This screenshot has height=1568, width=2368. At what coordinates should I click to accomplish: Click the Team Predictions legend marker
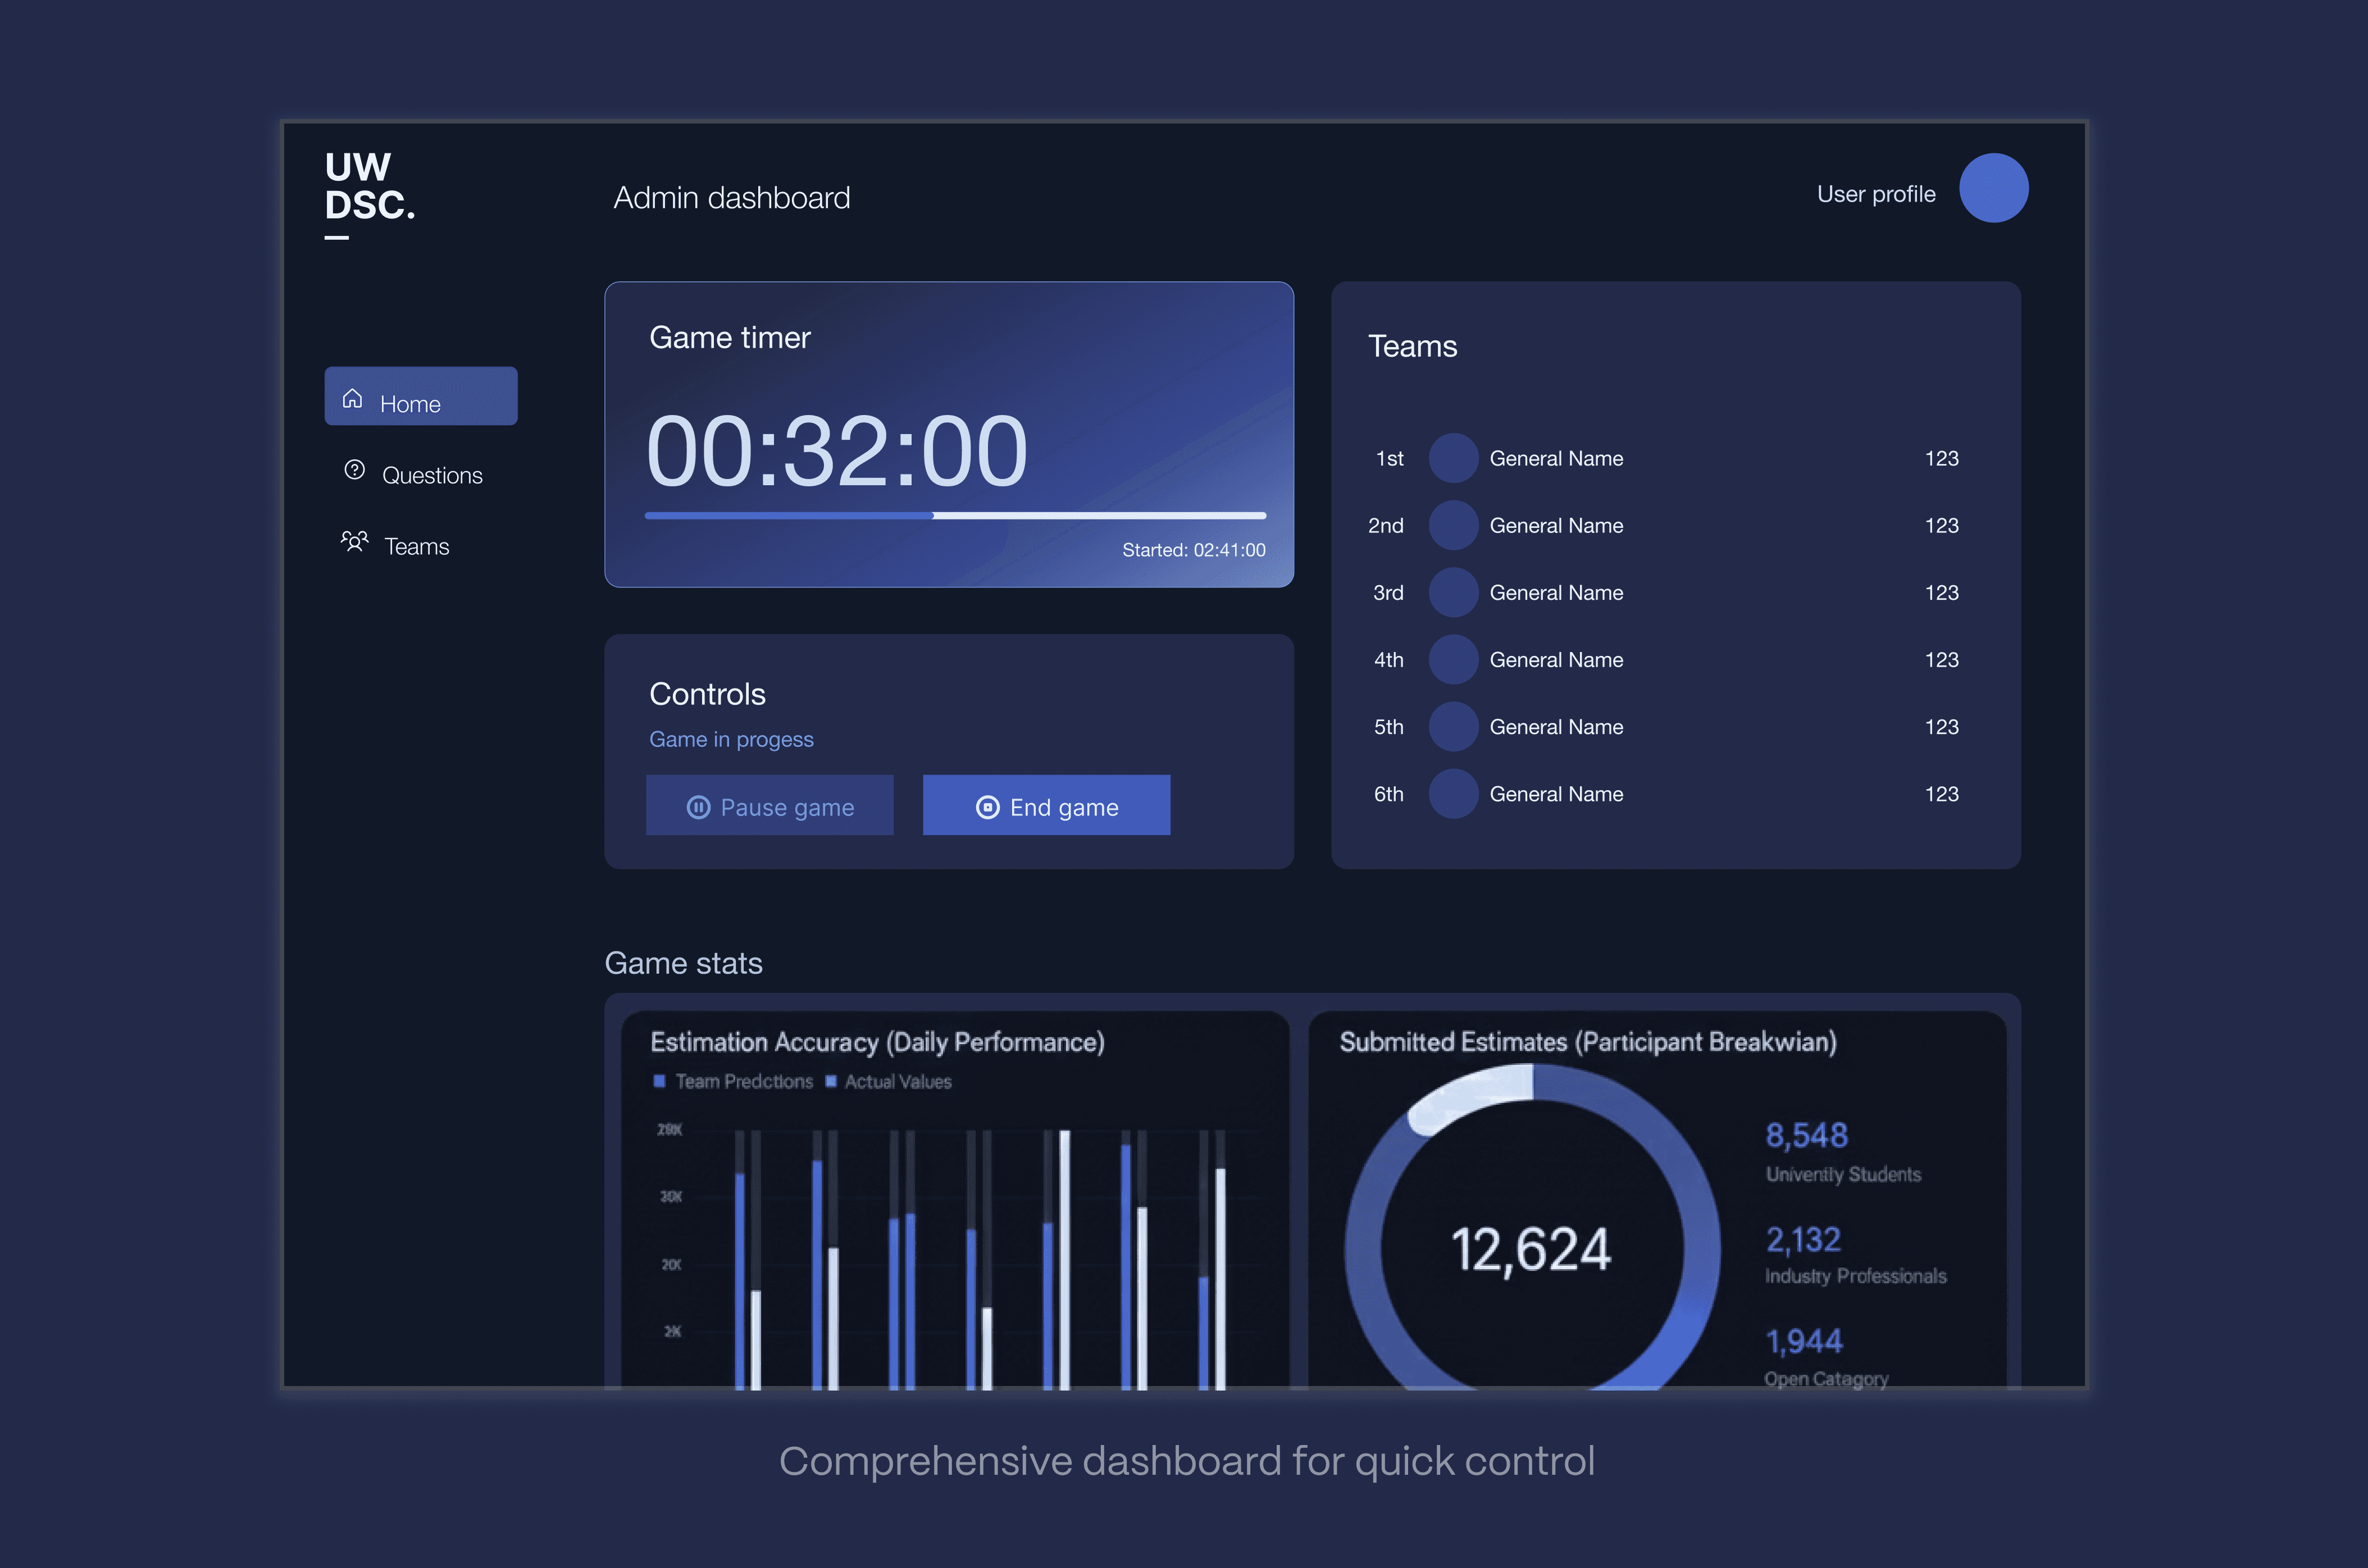(659, 1081)
